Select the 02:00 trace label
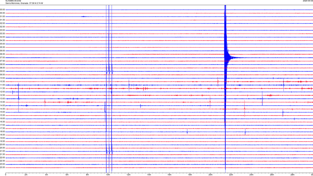 coord(2,23)
